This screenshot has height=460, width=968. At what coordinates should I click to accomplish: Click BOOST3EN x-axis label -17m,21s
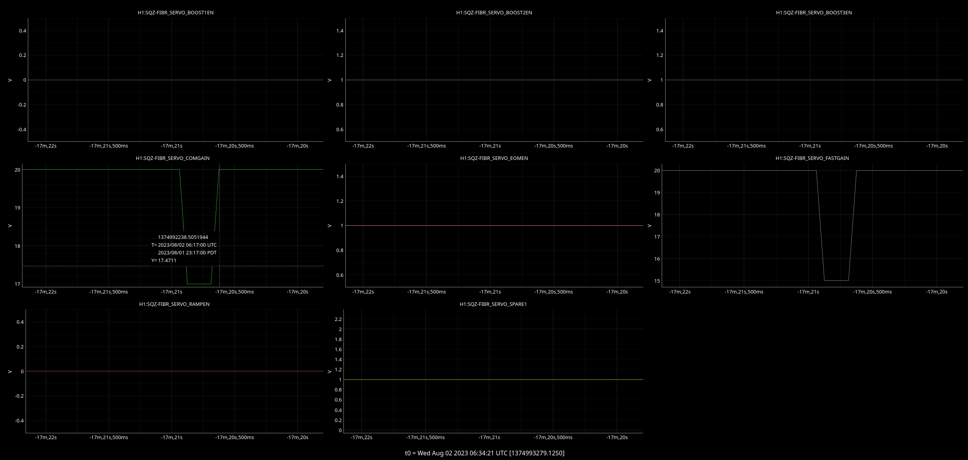pos(810,146)
